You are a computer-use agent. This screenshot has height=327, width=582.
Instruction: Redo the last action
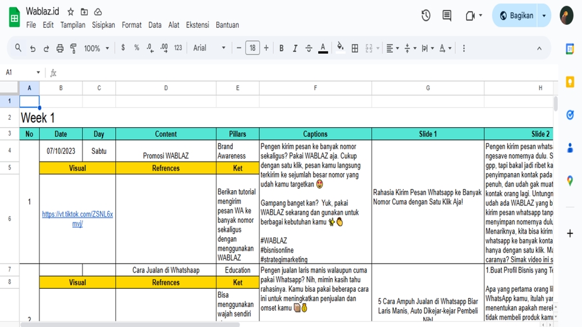[46, 48]
